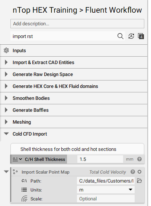151x206 pixels.
Task: Collapse the Import Scalar Point Map block
Action: point(6,172)
